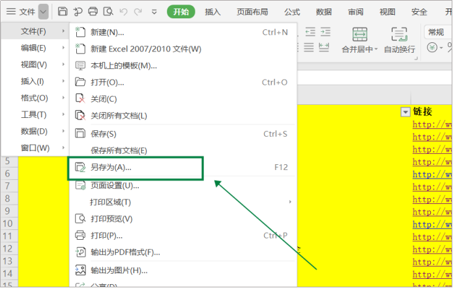Click the justify alignment icon
453x288 pixels.
308,47
